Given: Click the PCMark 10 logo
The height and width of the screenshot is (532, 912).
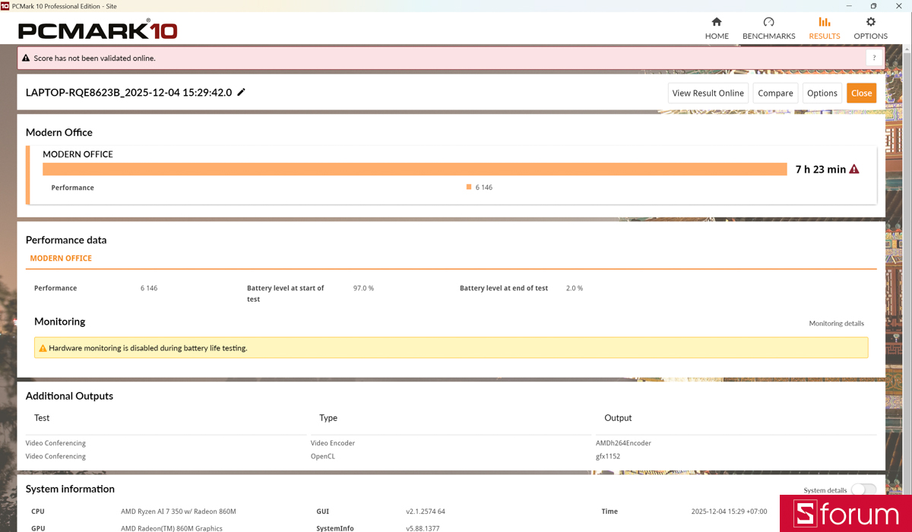Looking at the screenshot, I should pyautogui.click(x=97, y=30).
